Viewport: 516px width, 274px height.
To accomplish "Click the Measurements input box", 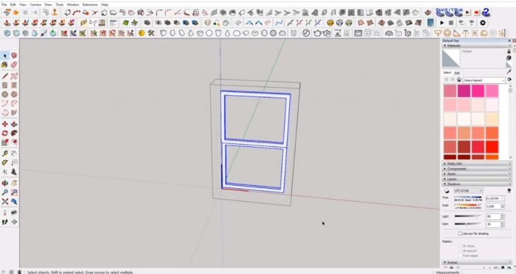I will (x=487, y=271).
